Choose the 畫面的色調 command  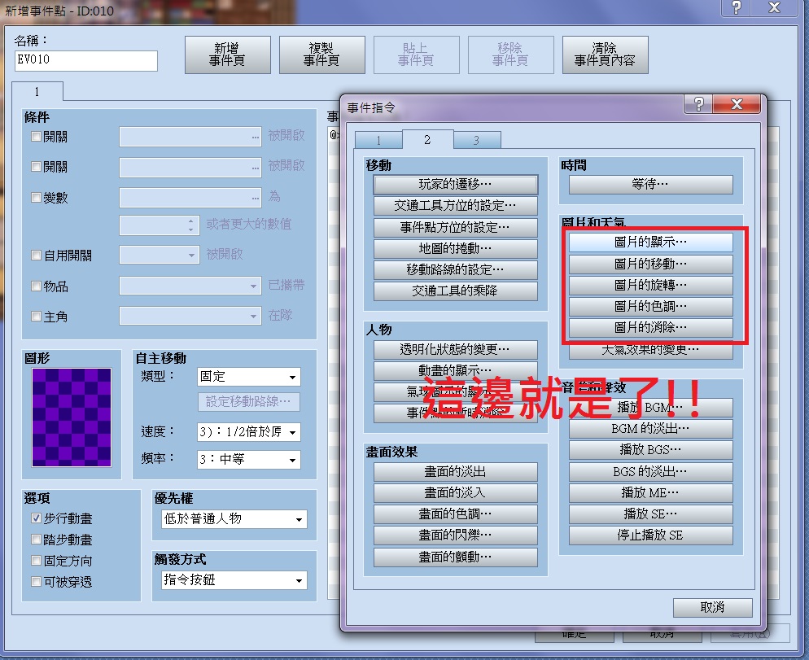click(456, 514)
